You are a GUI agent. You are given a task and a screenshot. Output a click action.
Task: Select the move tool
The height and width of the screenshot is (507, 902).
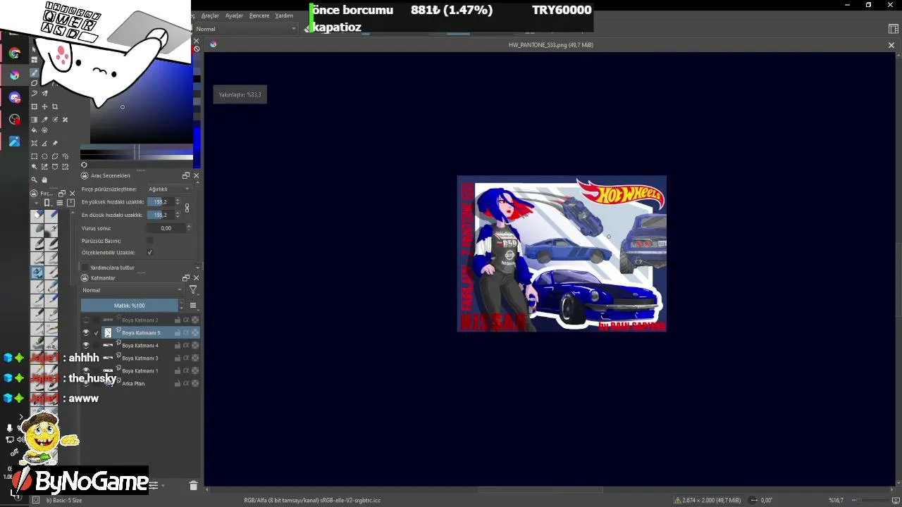coord(44,106)
